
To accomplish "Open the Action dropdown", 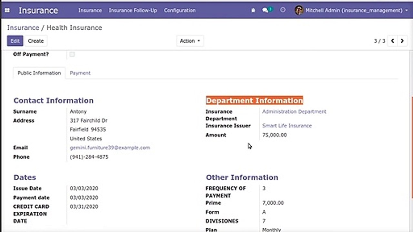I will click(x=190, y=41).
